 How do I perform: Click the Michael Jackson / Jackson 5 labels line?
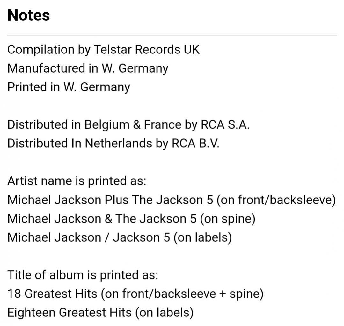pos(120,238)
